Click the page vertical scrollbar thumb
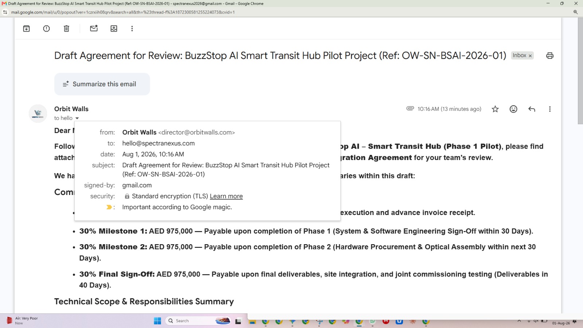Screen dimensions: 583x328 [x=580, y=71]
